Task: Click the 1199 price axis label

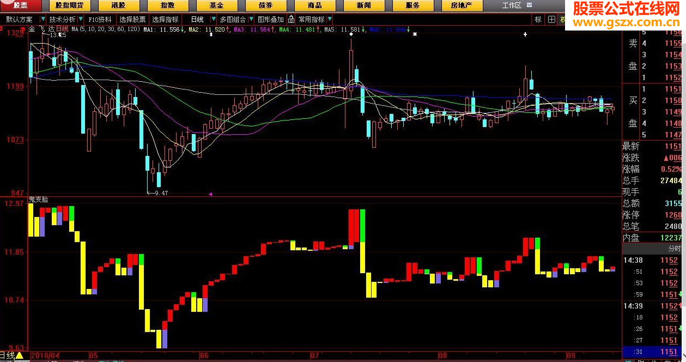Action: pyautogui.click(x=16, y=86)
